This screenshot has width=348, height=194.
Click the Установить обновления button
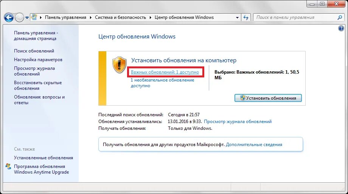click(x=268, y=98)
